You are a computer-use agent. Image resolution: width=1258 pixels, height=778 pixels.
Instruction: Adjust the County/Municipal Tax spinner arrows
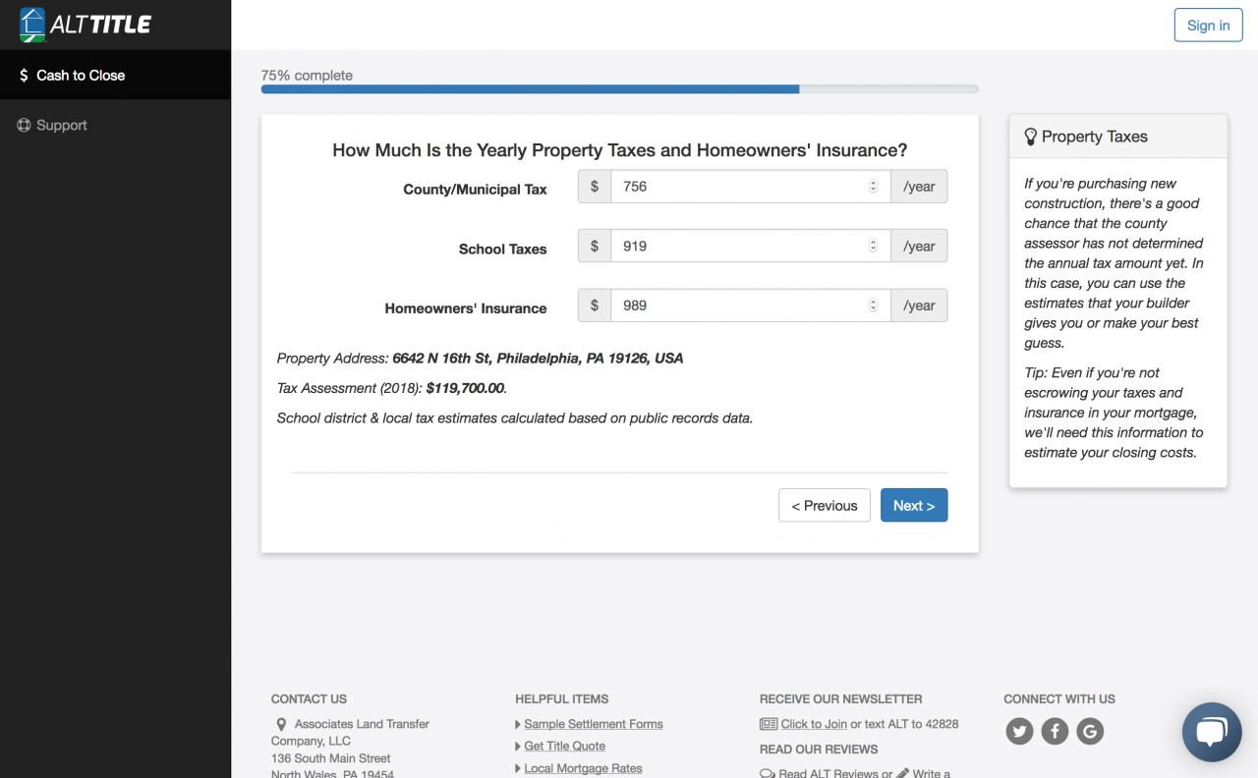pyautogui.click(x=873, y=187)
